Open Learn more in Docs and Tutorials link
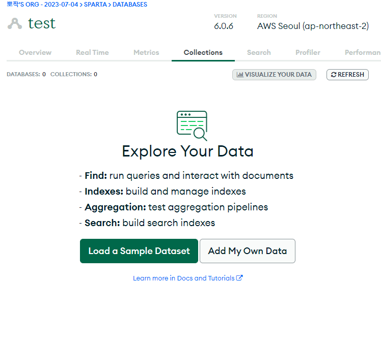 [x=187, y=278]
